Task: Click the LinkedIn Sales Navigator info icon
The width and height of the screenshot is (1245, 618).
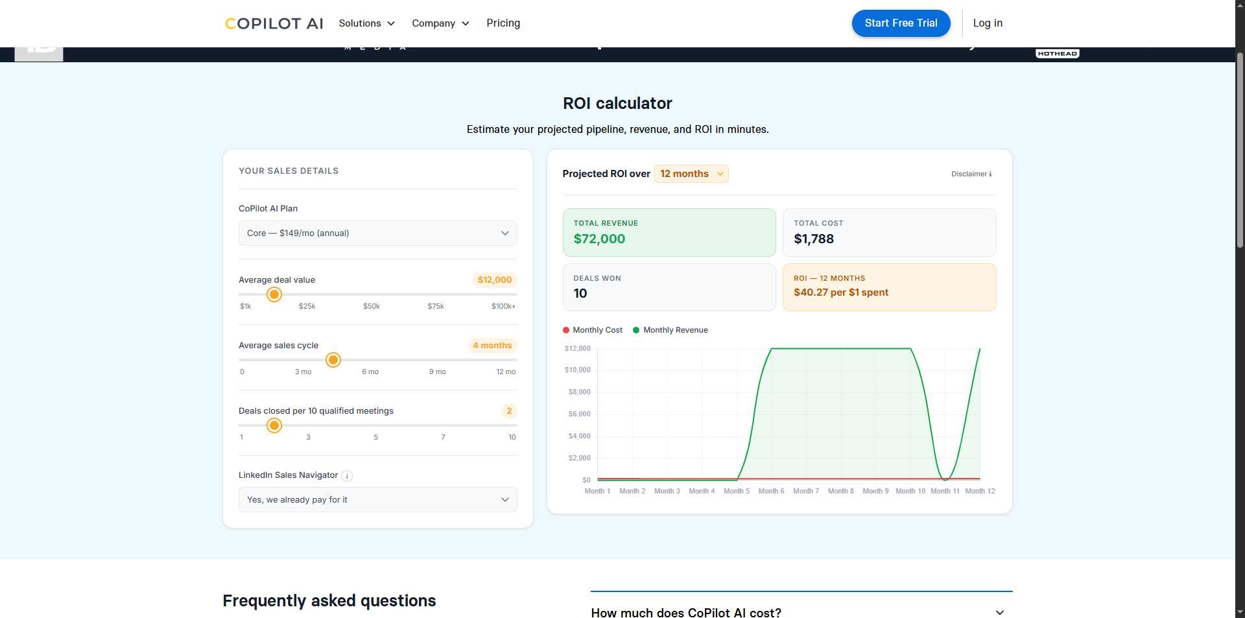Action: coord(347,476)
